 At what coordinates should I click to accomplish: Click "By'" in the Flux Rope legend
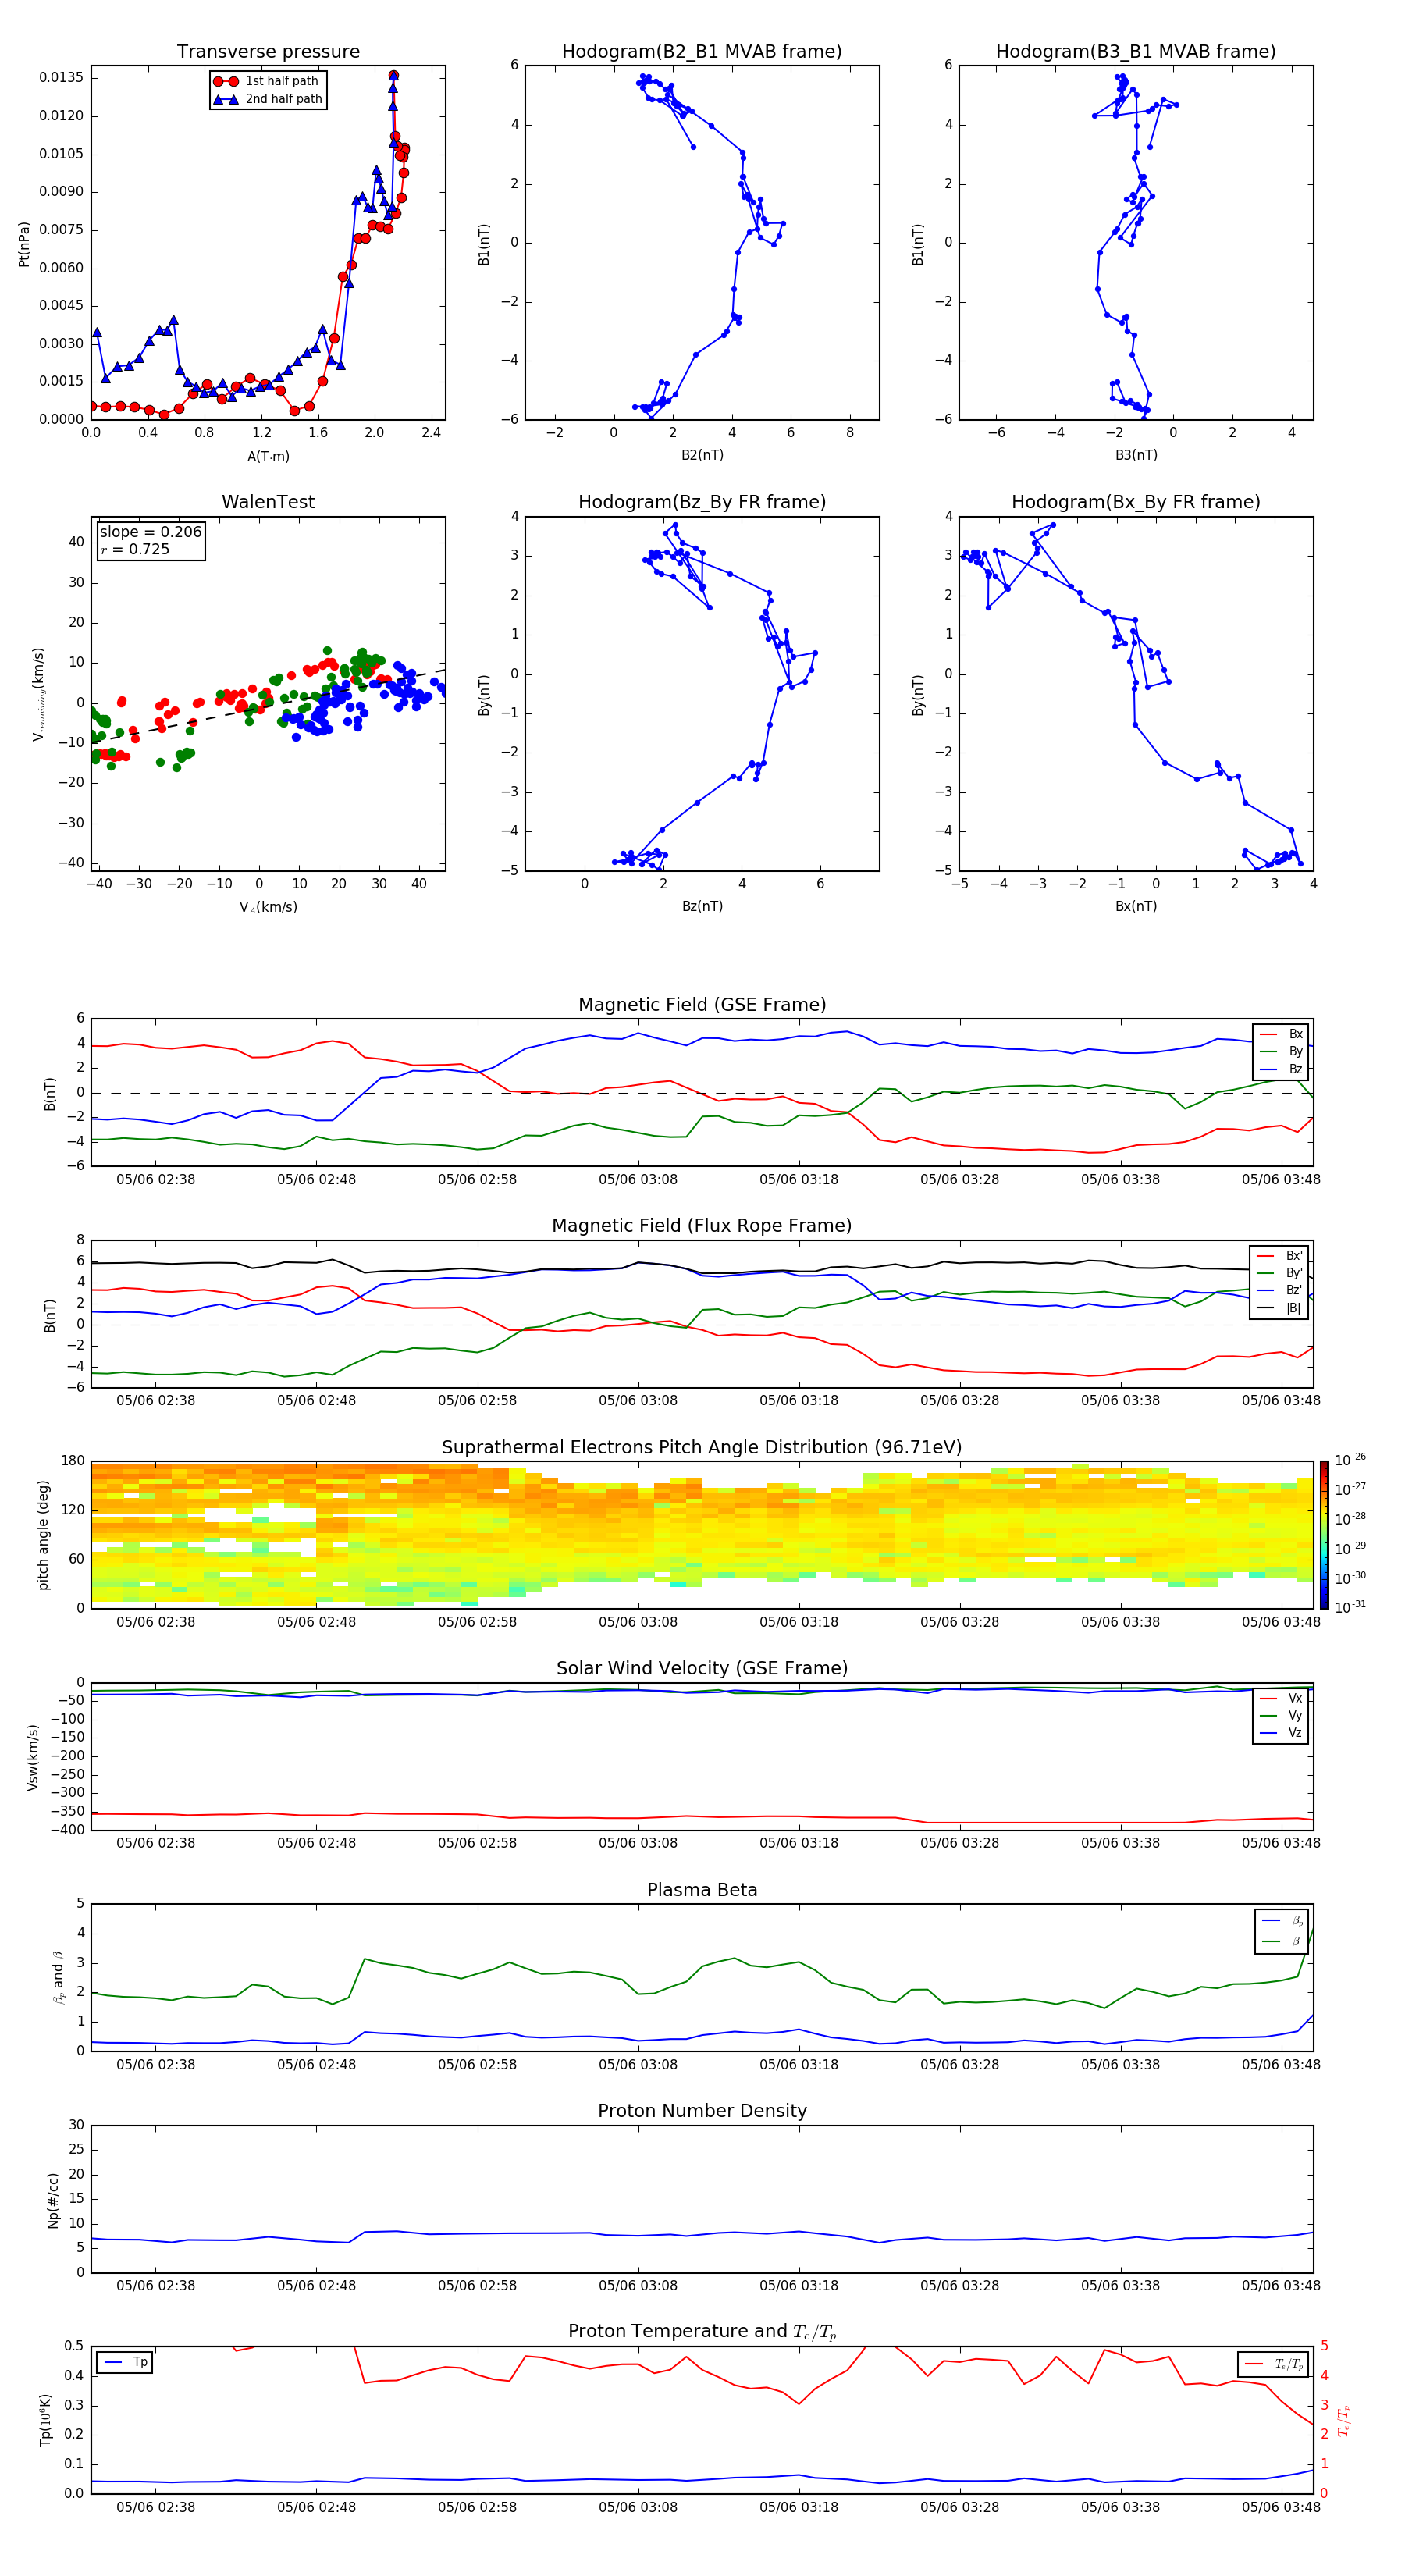click(x=1294, y=1273)
